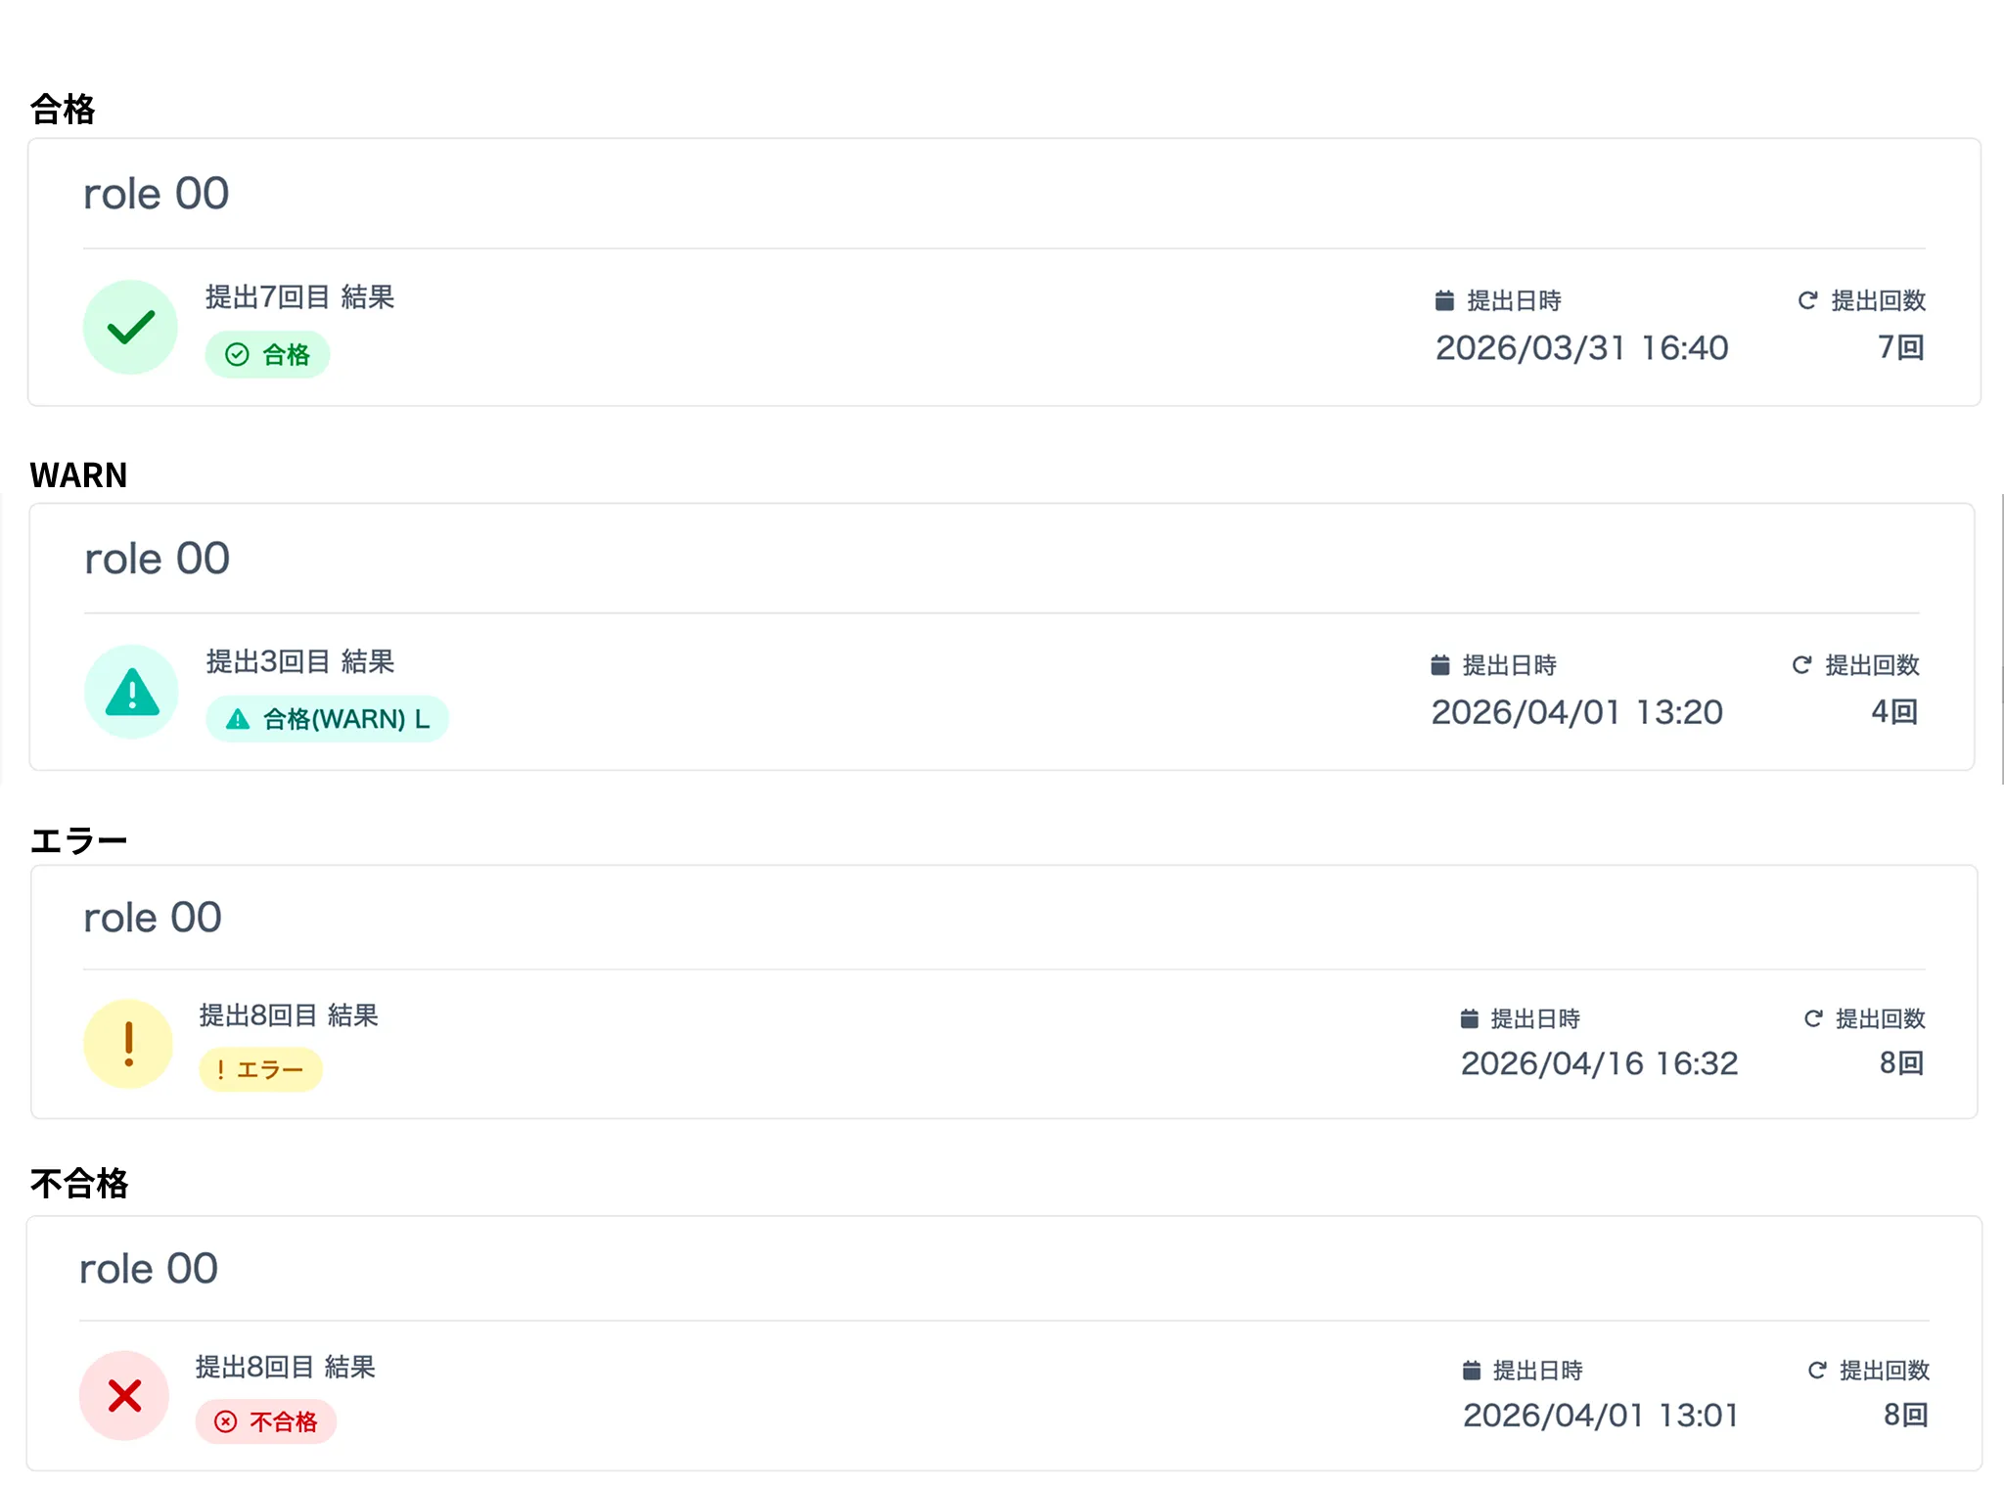Click the date 2026/04/16 16:32
This screenshot has height=1486, width=2004.
[1599, 1063]
